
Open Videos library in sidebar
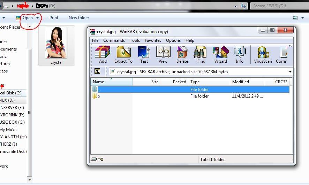pos(4,71)
